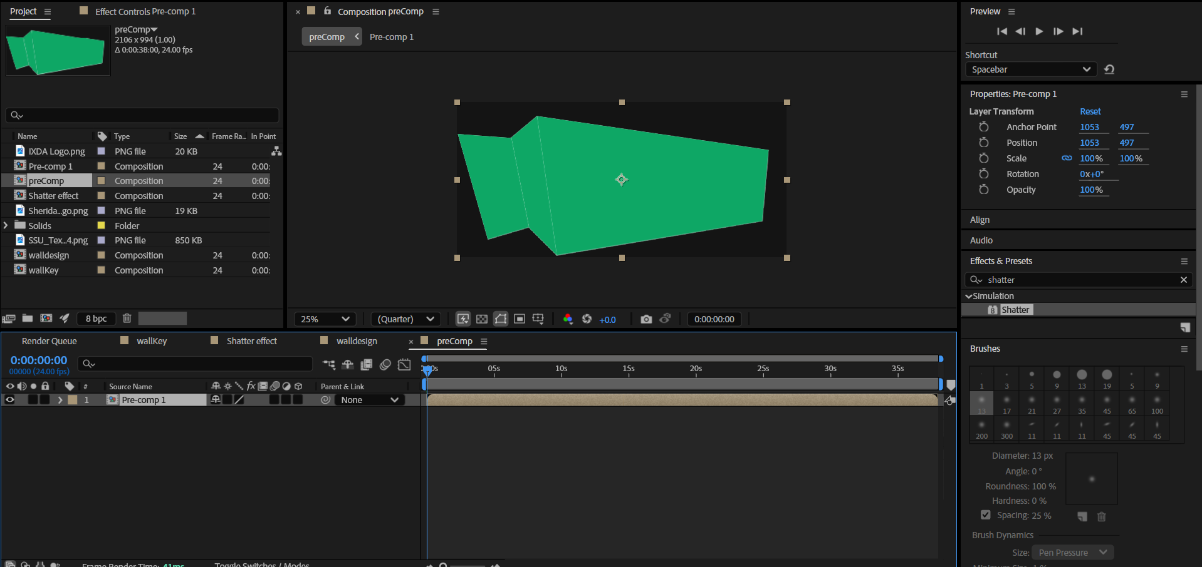Open the Region of Interest tool

tap(520, 319)
